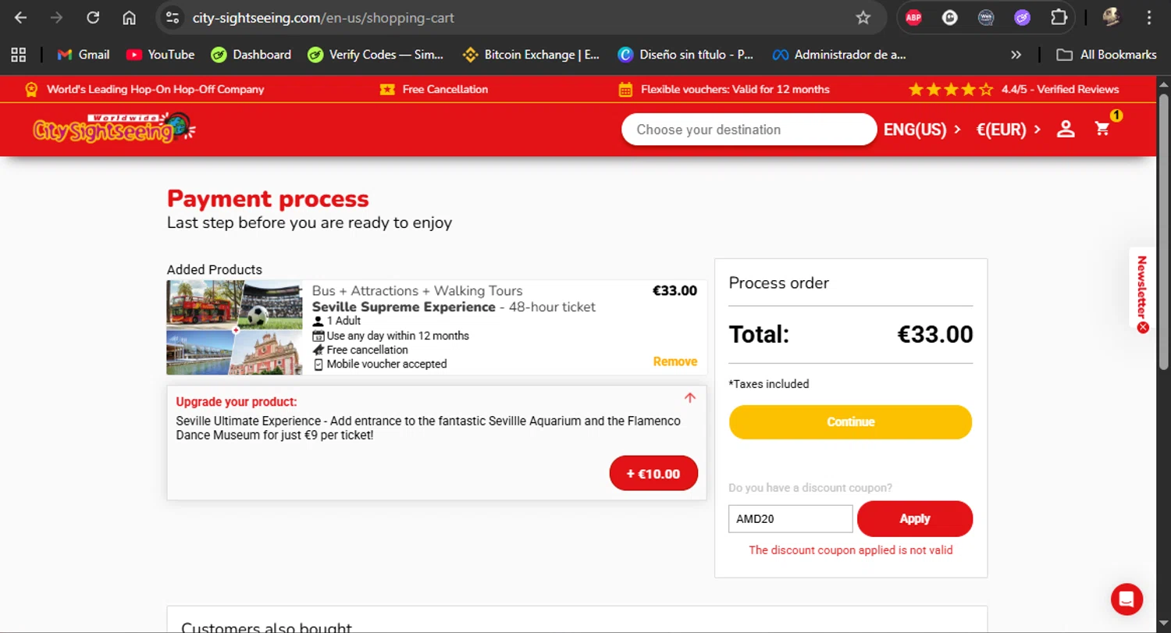The height and width of the screenshot is (633, 1171).
Task: Click World's Leading Hop-On Hop-Off Company text
Action: click(155, 89)
